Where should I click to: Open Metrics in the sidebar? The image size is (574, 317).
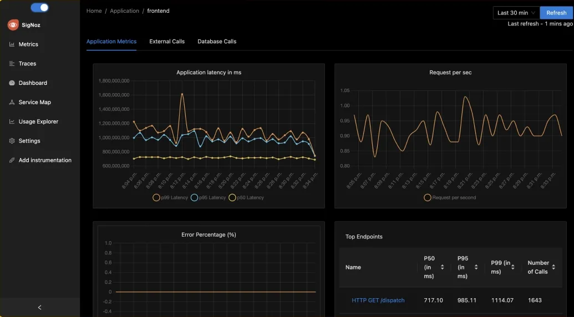(28, 44)
